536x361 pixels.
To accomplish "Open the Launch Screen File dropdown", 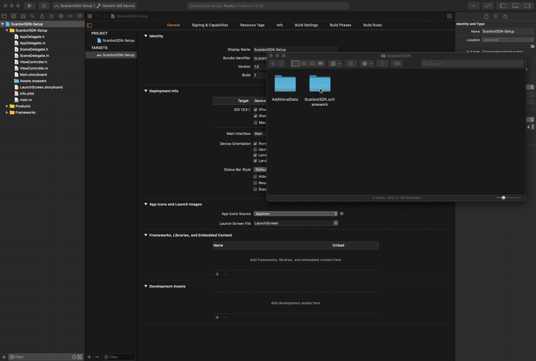I will (336, 223).
